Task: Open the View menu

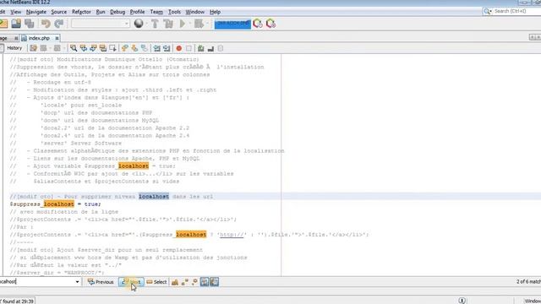Action: point(15,12)
